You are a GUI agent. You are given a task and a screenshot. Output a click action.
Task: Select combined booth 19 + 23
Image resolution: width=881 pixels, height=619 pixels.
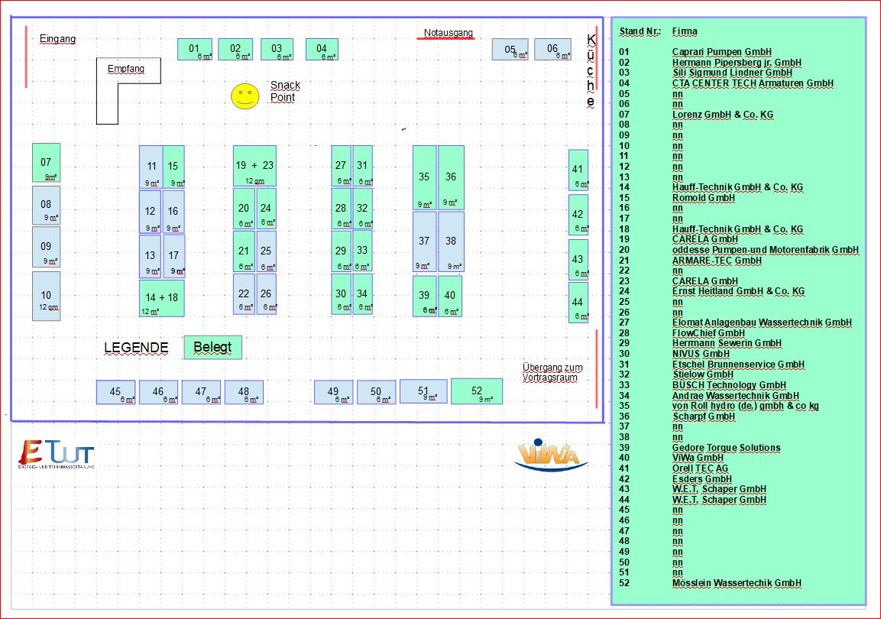(254, 166)
